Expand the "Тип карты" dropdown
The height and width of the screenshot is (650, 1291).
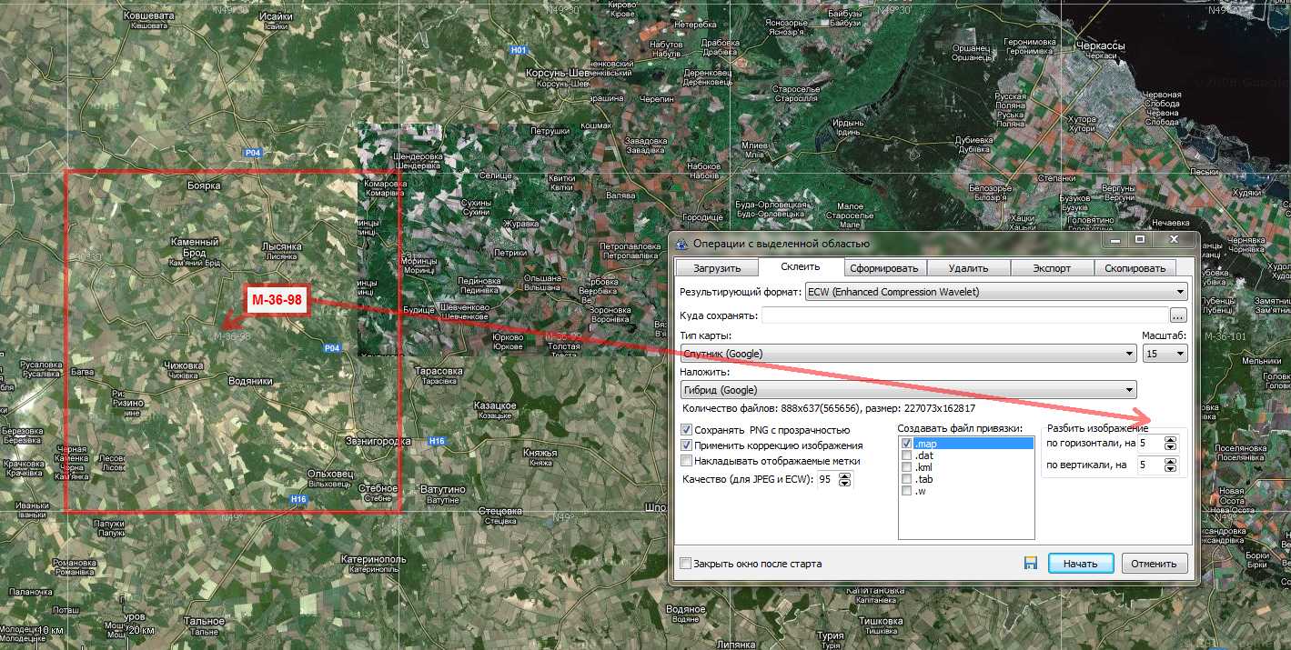[x=908, y=354]
